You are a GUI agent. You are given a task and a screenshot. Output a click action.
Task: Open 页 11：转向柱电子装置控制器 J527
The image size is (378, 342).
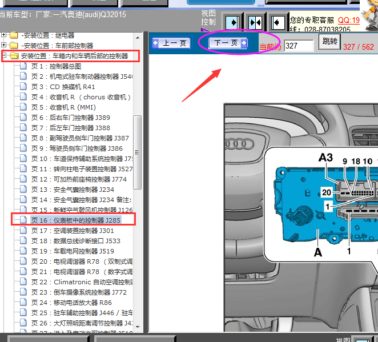point(82,169)
